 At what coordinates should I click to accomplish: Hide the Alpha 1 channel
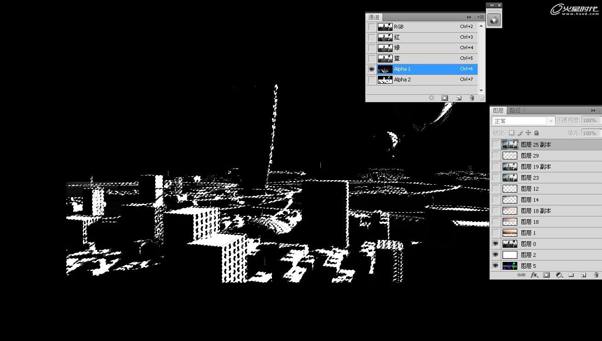pyautogui.click(x=371, y=69)
